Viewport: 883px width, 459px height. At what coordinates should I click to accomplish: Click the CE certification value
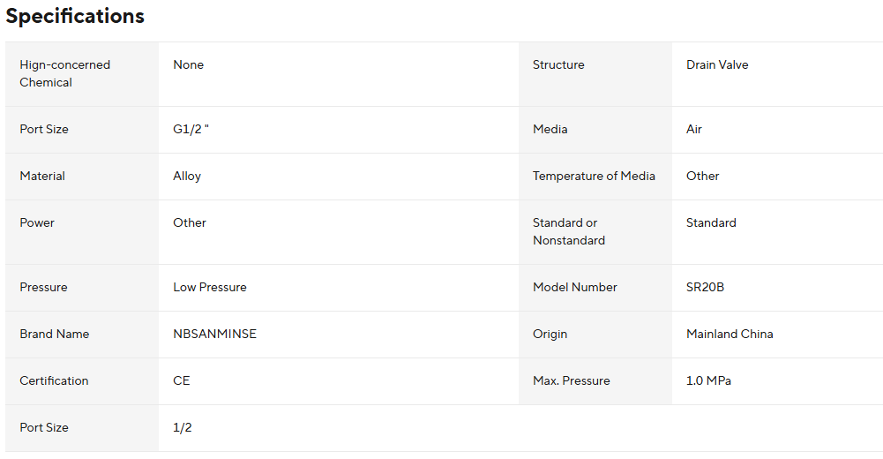[182, 380]
